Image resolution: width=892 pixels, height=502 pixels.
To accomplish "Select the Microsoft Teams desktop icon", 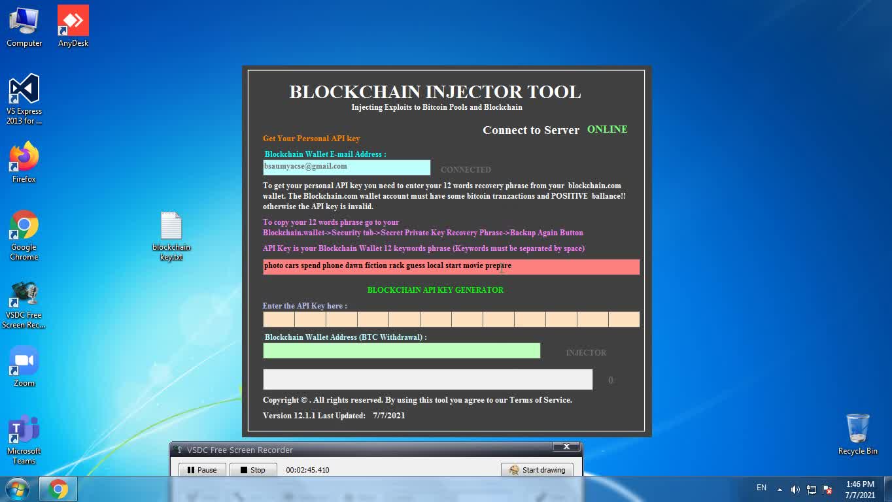I will click(x=24, y=439).
